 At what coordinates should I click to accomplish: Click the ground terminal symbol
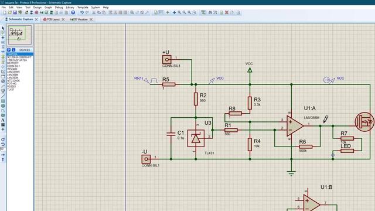(x=291, y=173)
